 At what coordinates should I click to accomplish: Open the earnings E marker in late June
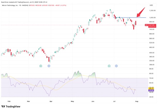[109, 66]
